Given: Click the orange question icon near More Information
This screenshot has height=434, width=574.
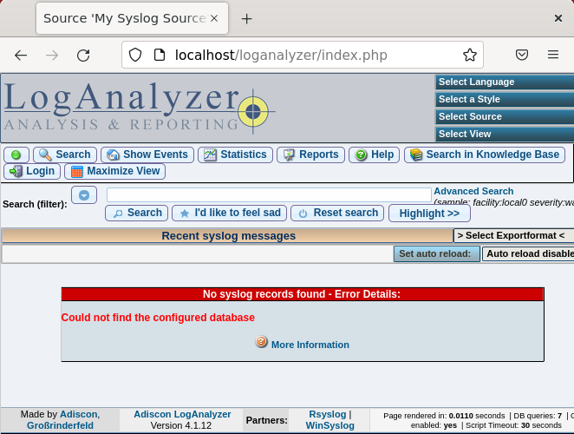Looking at the screenshot, I should [261, 342].
